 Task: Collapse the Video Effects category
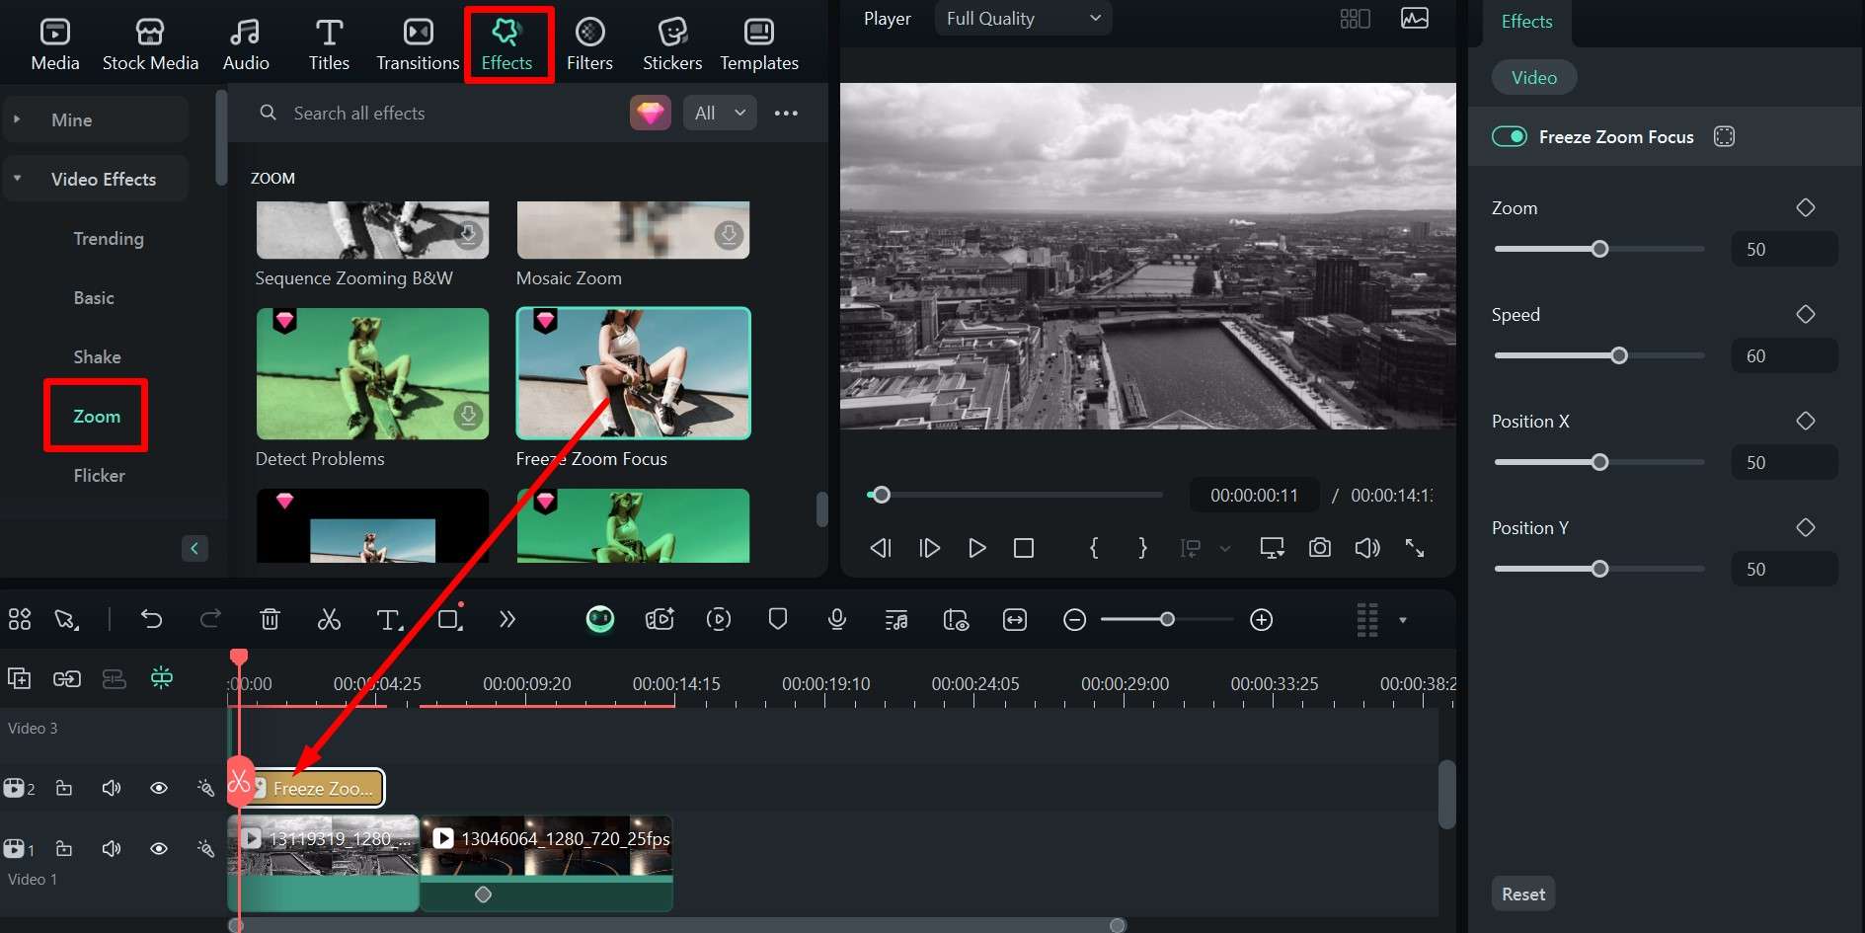point(17,179)
